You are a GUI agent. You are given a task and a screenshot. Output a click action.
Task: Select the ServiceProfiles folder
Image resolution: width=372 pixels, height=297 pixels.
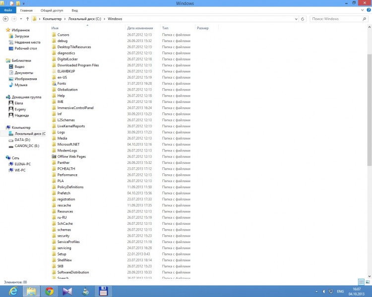[68, 242]
